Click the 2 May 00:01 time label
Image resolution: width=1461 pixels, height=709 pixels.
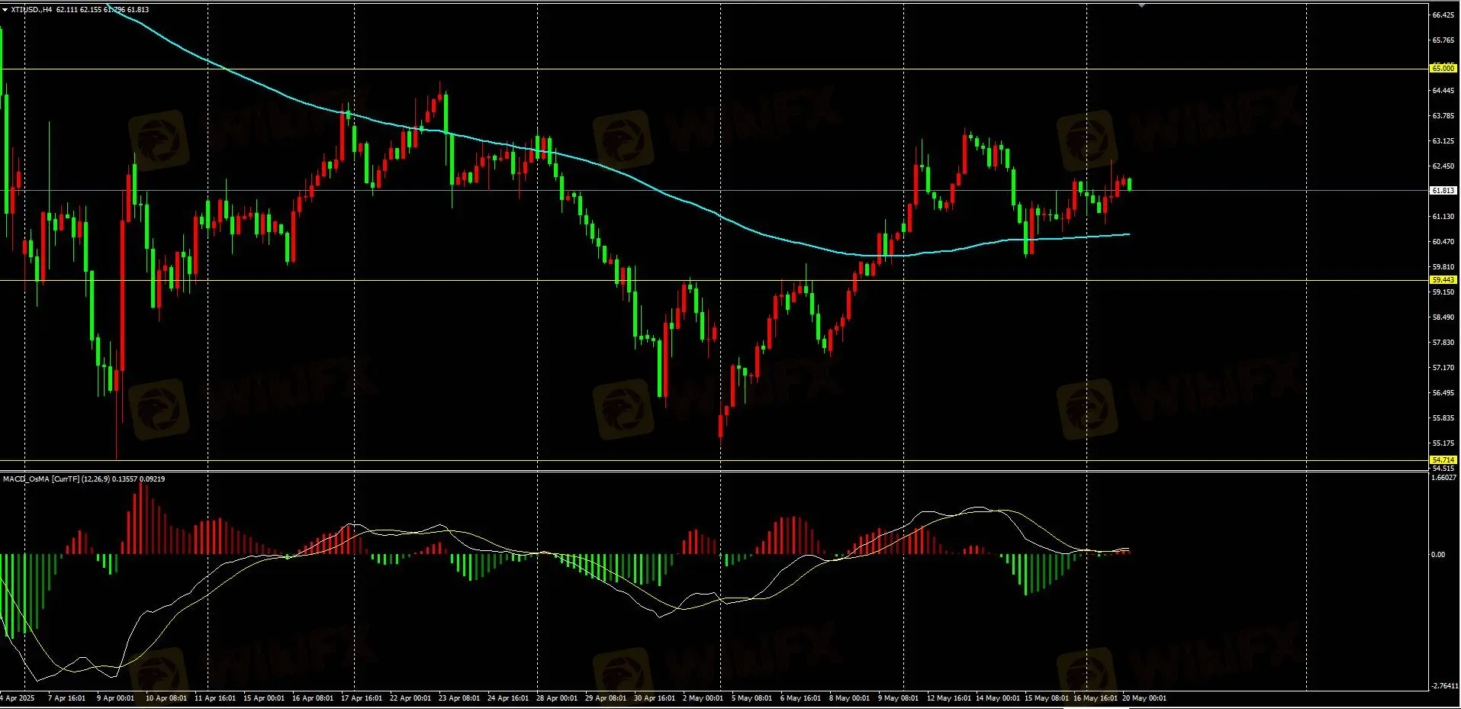coord(703,698)
